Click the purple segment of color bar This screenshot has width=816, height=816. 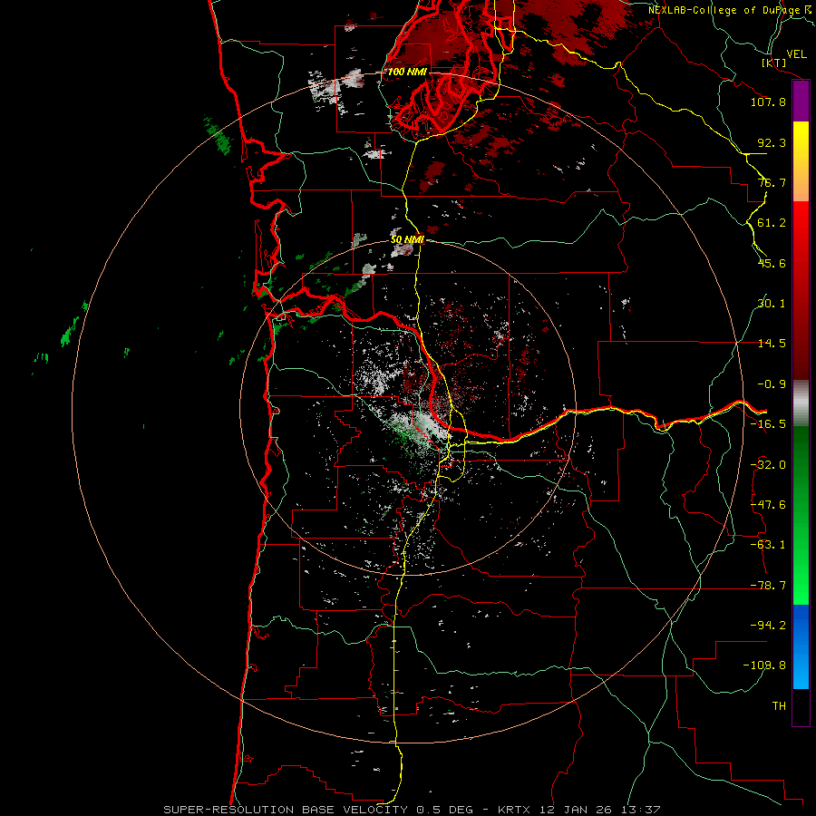[801, 102]
